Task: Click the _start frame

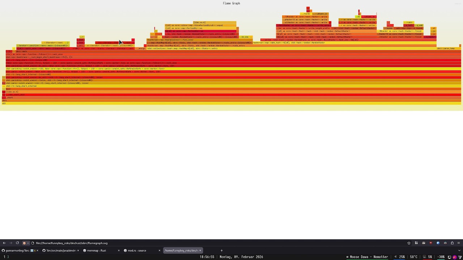Action: 233,97
